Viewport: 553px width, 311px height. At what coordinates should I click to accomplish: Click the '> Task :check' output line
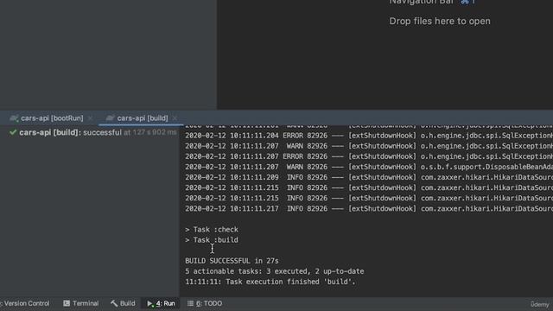click(x=212, y=230)
